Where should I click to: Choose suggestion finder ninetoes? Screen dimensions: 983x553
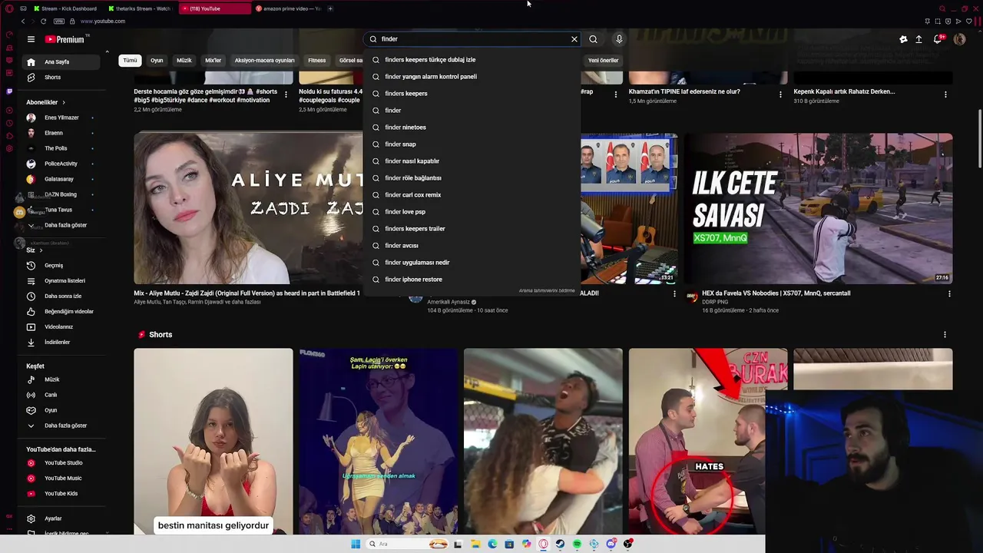pyautogui.click(x=472, y=127)
